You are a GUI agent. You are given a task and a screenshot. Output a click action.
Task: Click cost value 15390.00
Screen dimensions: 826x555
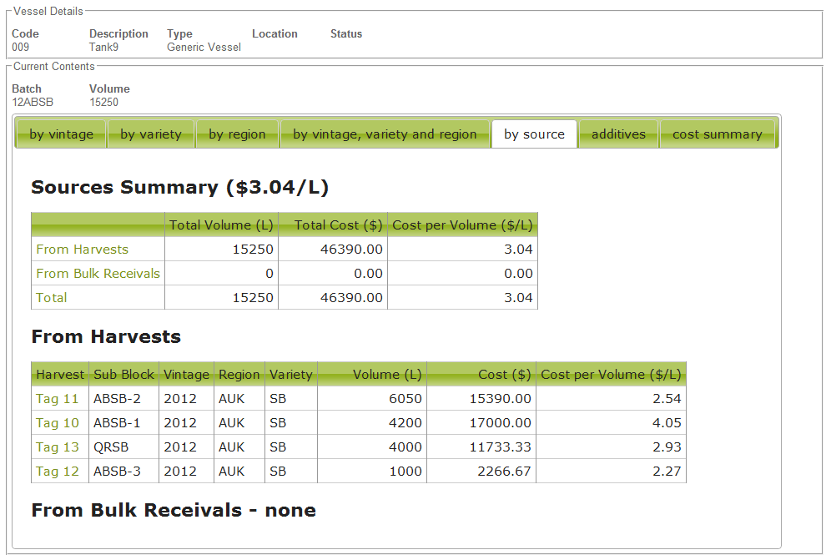coord(500,398)
